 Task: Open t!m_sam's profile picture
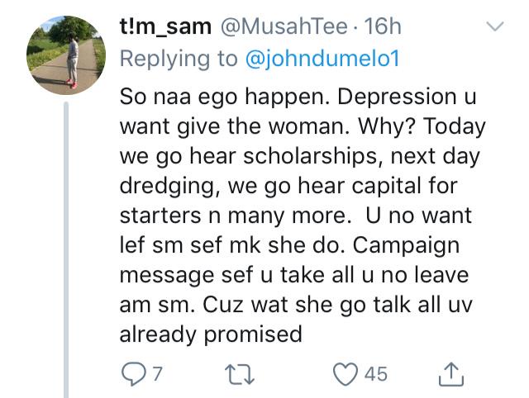pyautogui.click(x=64, y=52)
